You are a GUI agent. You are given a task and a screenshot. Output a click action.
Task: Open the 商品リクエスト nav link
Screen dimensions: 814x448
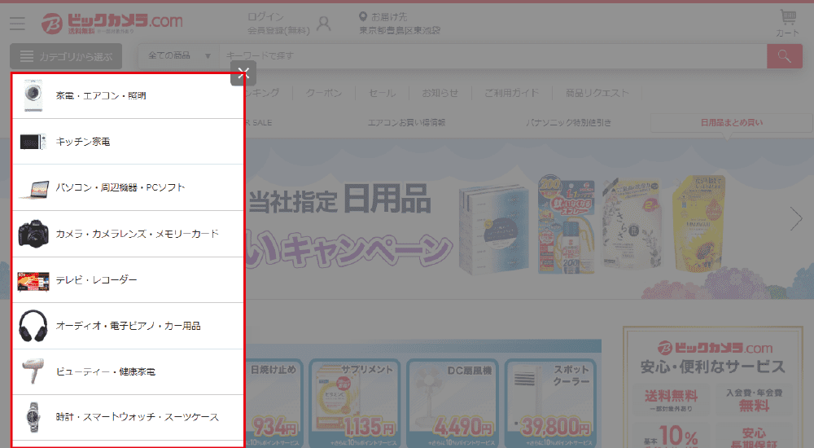pos(597,93)
